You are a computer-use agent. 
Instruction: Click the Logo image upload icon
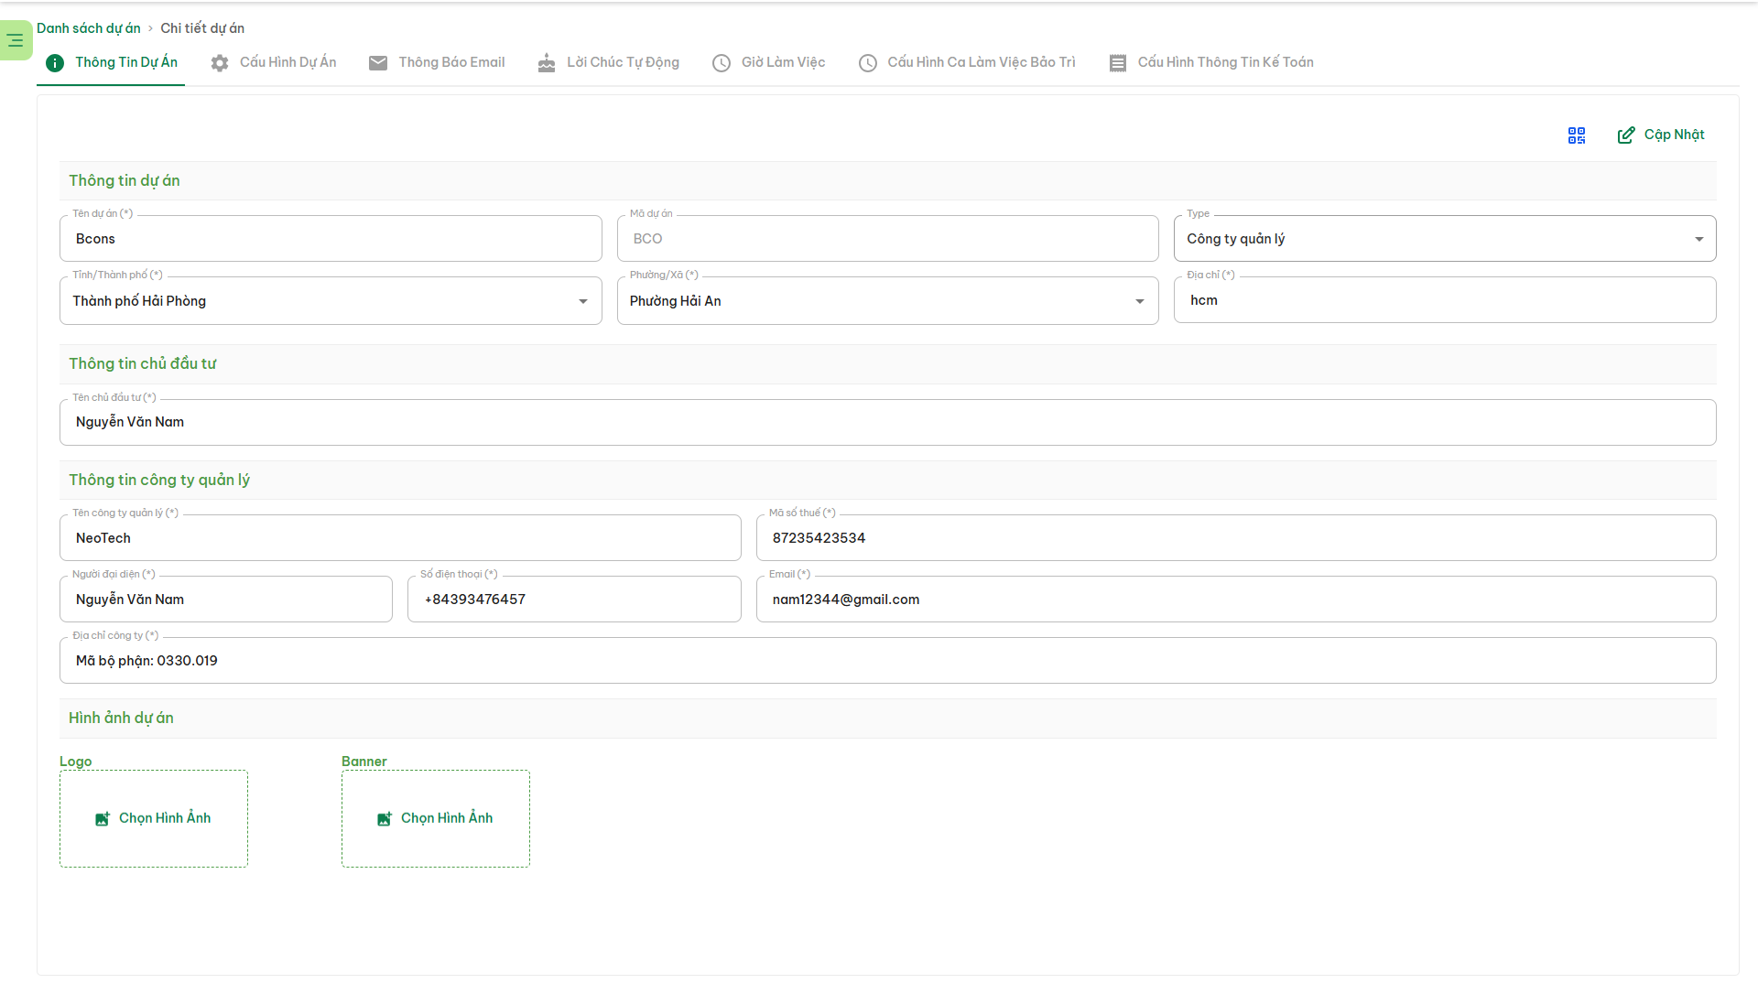click(x=103, y=819)
